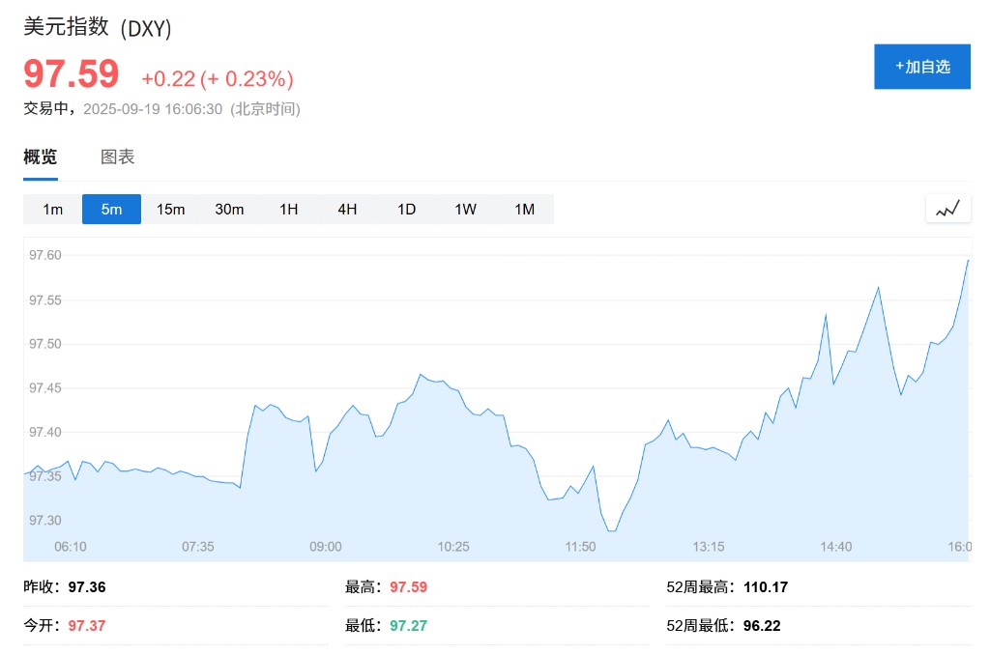Change chart to 1D daily view
The image size is (990, 655).
click(x=406, y=210)
